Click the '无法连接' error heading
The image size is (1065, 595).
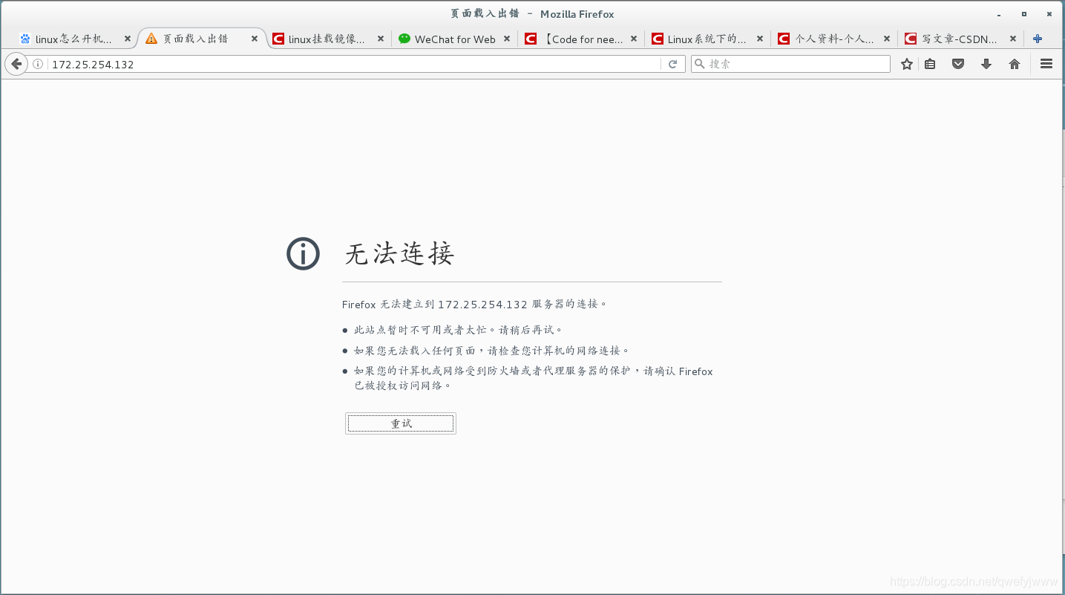point(399,254)
